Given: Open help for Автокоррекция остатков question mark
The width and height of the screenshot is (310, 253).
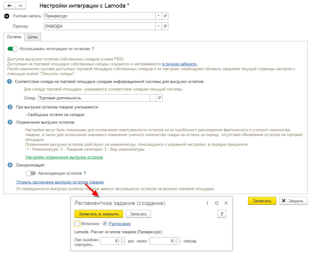Looking at the screenshot, I should click(85, 173).
